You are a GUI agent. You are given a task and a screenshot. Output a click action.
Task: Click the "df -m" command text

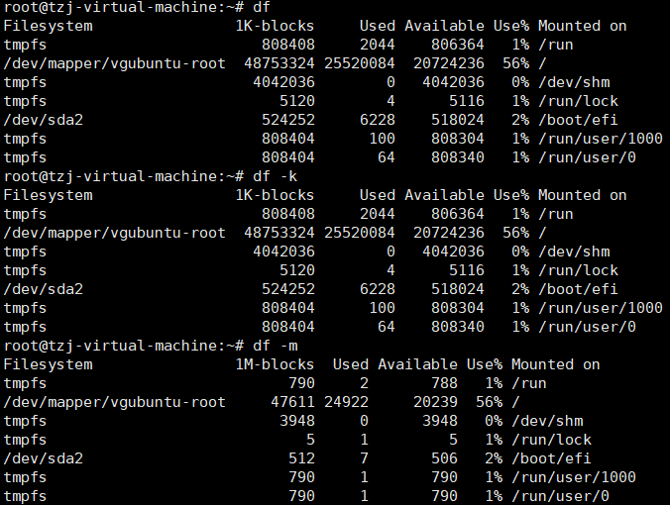274,346
